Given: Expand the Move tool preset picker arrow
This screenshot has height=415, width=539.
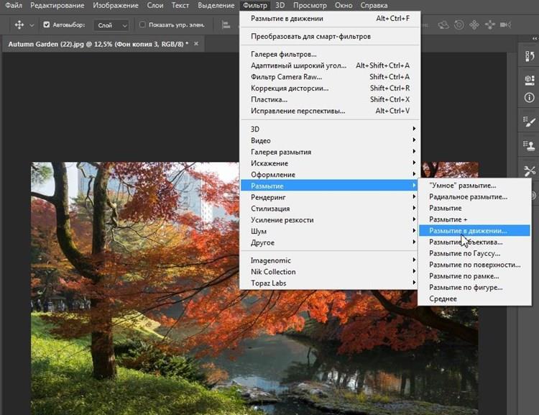Looking at the screenshot, I should pos(32,24).
